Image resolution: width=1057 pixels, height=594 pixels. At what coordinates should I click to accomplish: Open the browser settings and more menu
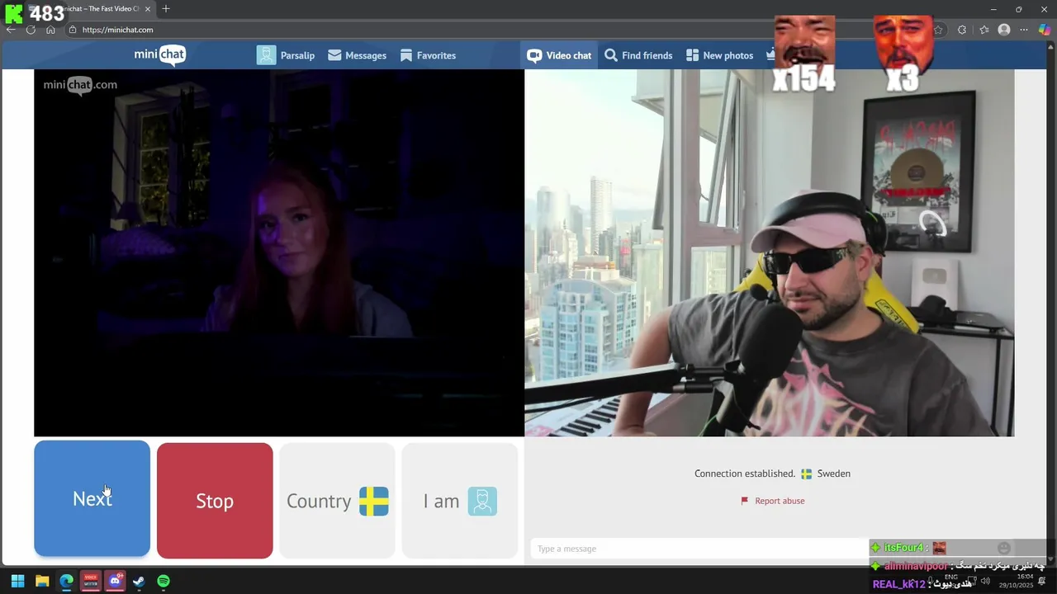click(x=1024, y=30)
